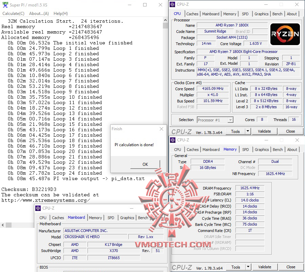305x272 pixels.
Task: Select the Graphics tab in the Mainboard window
Action: (x=127, y=218)
